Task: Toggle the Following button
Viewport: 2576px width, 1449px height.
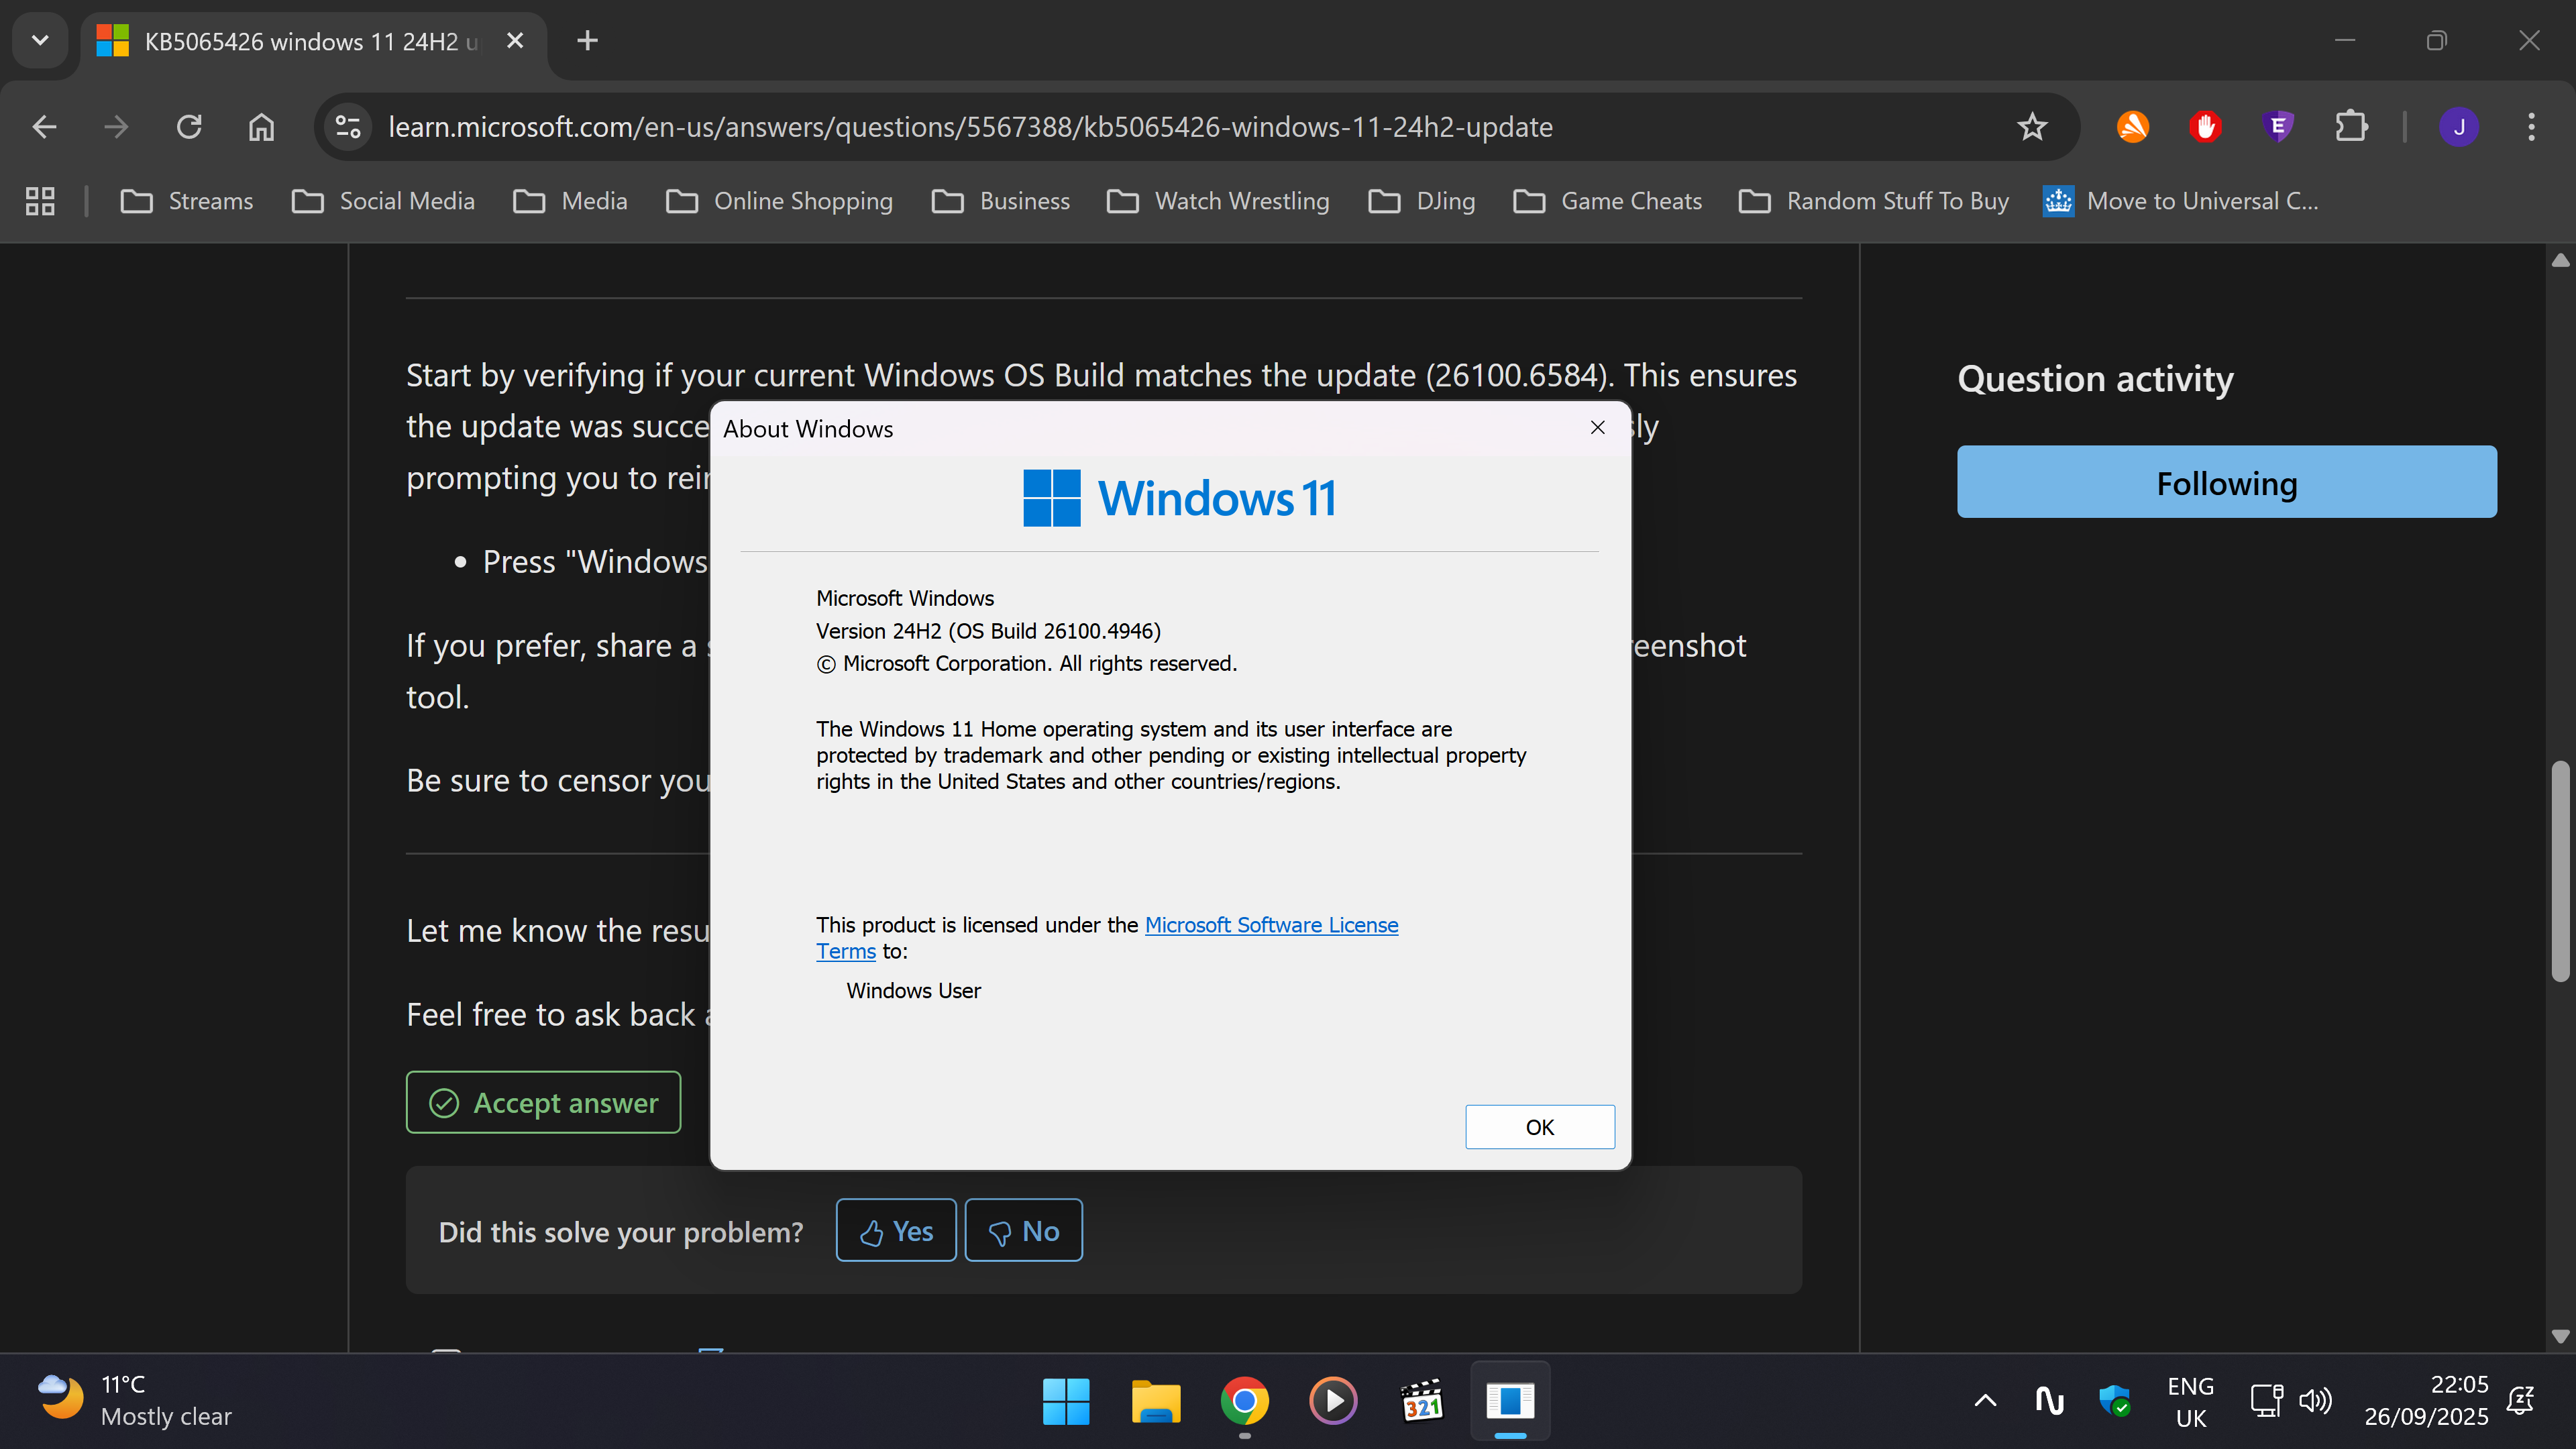Action: [x=2226, y=482]
